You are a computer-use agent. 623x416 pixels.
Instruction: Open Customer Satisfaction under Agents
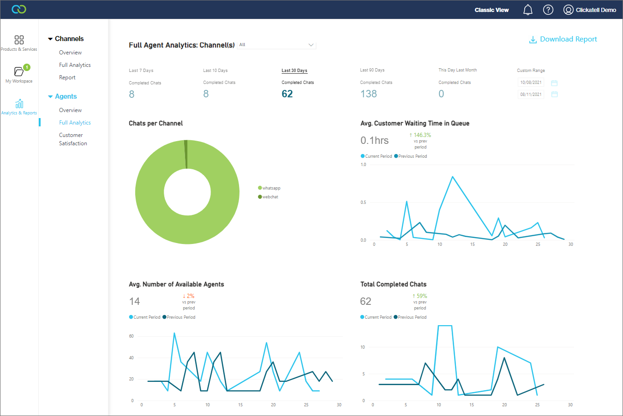point(73,139)
